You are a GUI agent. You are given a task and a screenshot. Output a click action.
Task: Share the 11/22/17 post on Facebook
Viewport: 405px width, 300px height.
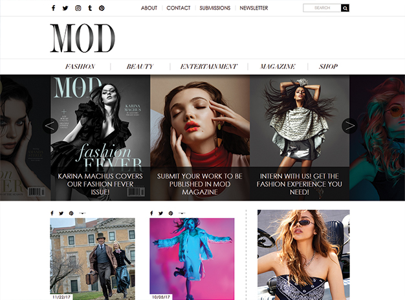coord(52,213)
